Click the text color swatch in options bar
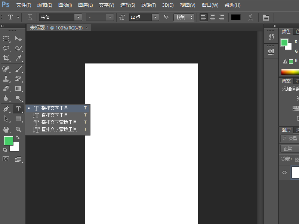 click(x=236, y=17)
